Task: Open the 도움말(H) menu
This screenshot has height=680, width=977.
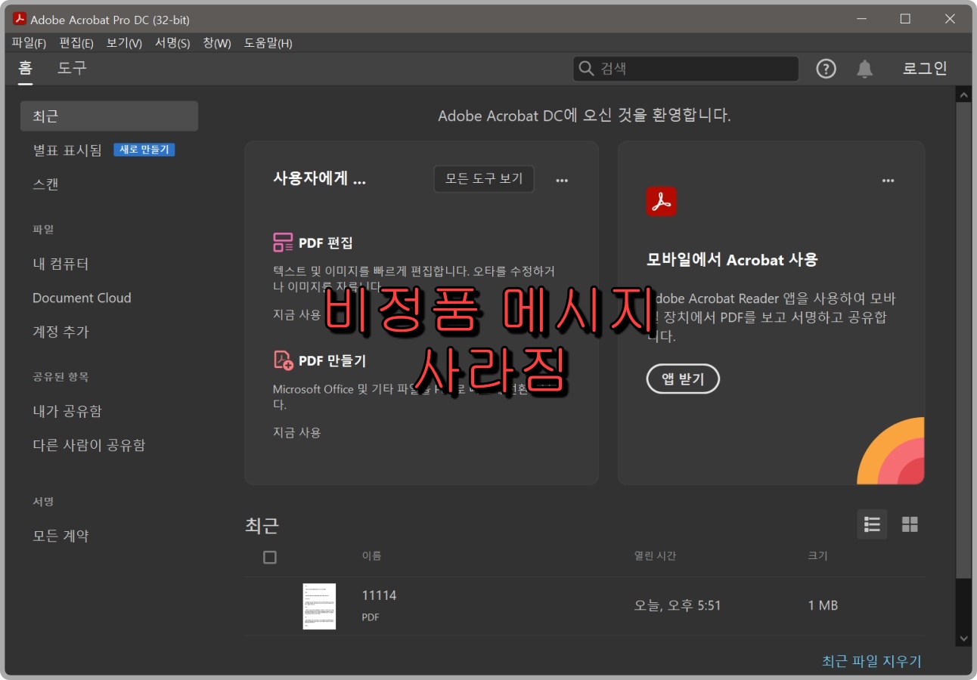Action: coord(268,43)
